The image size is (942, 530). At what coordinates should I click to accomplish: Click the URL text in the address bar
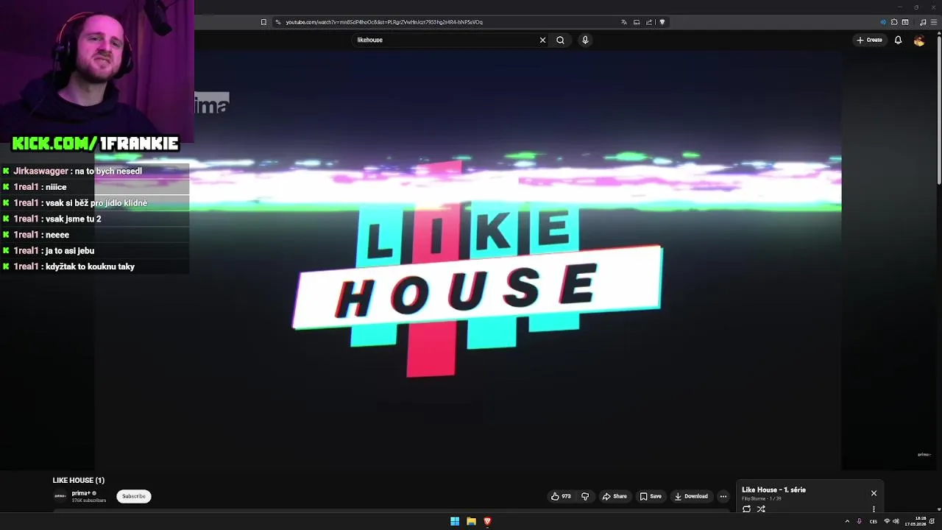click(x=384, y=22)
